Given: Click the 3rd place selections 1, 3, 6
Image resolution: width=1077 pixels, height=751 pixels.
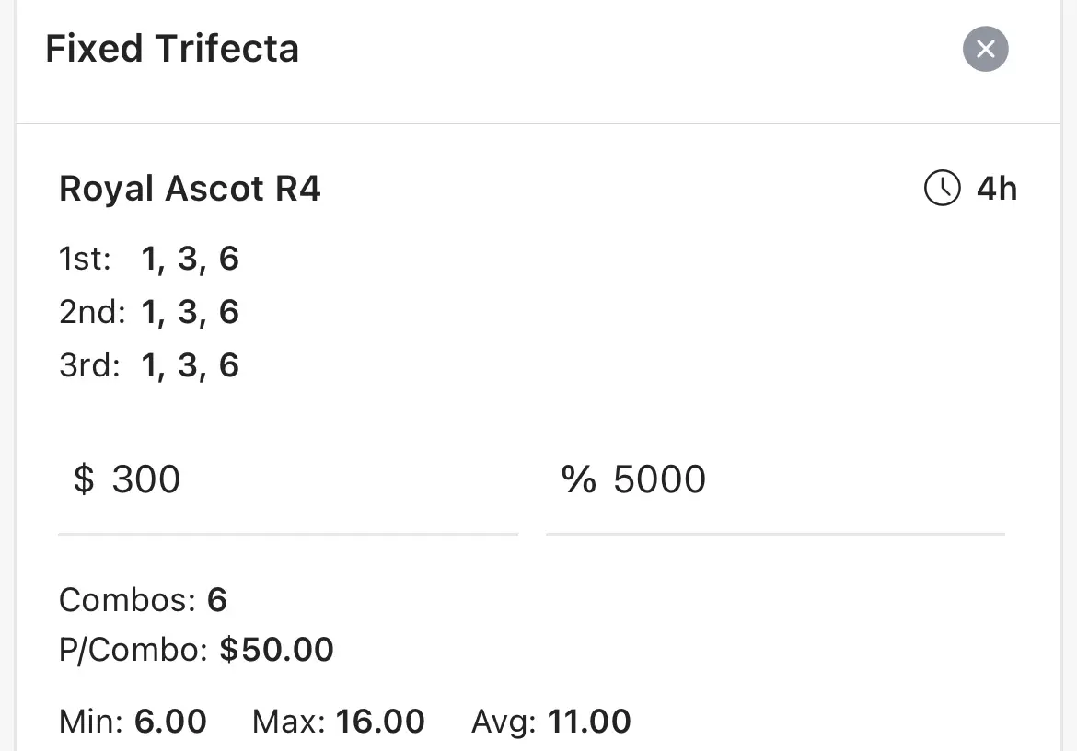Looking at the screenshot, I should coord(191,366).
